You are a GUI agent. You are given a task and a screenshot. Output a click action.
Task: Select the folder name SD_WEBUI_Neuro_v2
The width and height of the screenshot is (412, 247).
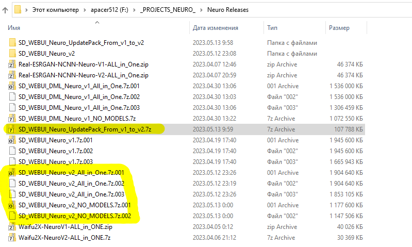pos(46,53)
